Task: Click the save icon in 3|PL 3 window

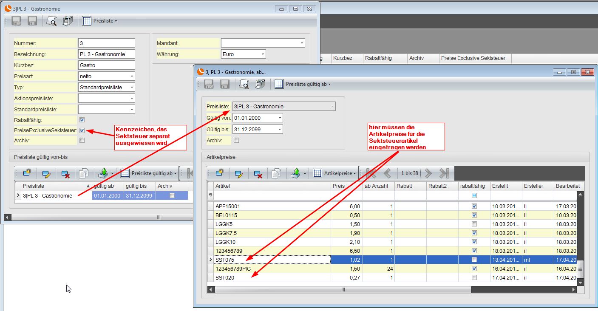Action: [32, 21]
